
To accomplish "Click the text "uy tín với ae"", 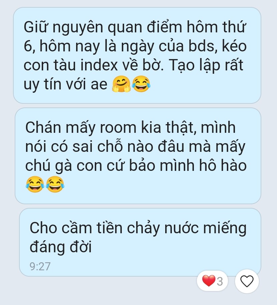I will 65,84.
